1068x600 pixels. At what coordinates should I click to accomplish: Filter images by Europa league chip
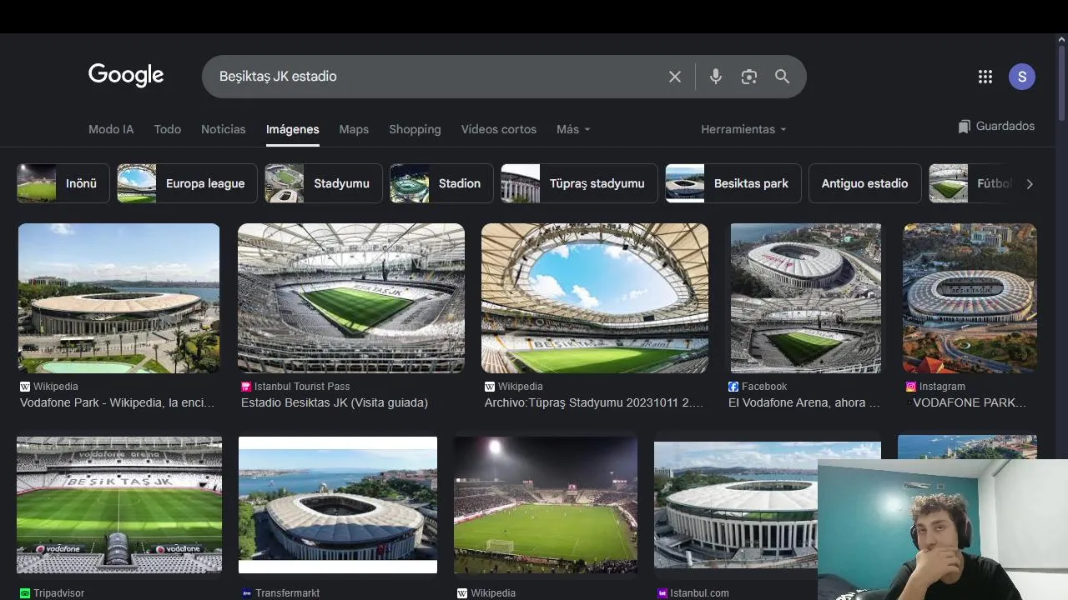(187, 183)
